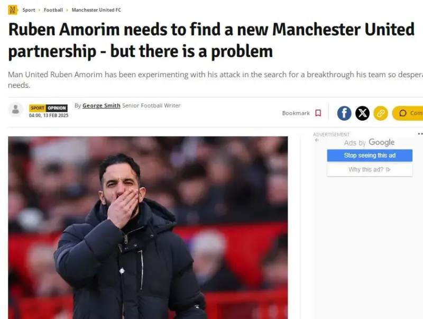Select the OPINION tag label
Viewport: 423px width, 319px height.
[x=57, y=108]
